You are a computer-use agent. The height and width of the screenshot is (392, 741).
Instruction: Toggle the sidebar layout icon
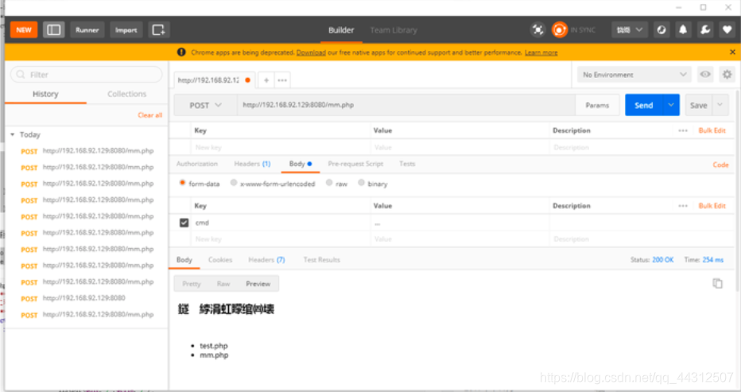point(53,29)
